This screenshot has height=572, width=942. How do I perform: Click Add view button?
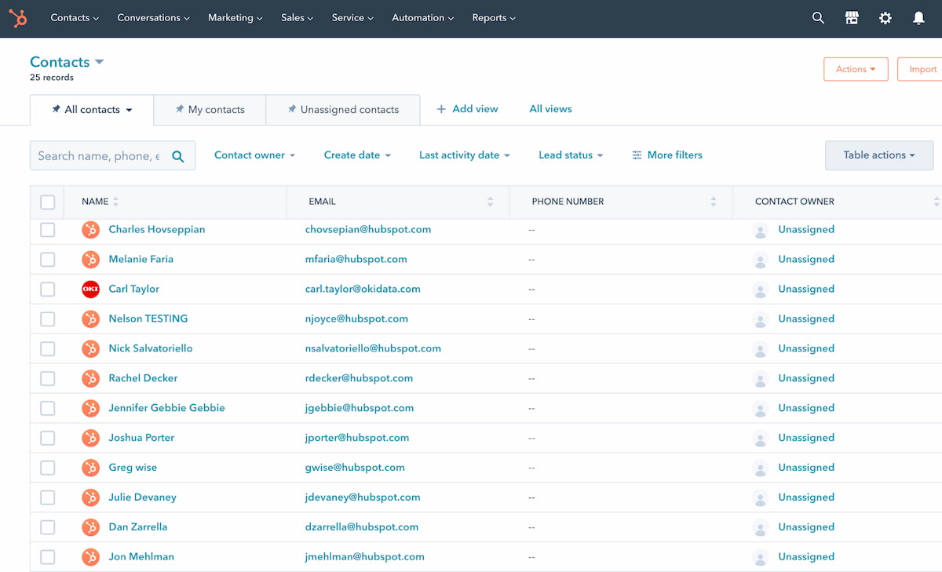click(467, 109)
